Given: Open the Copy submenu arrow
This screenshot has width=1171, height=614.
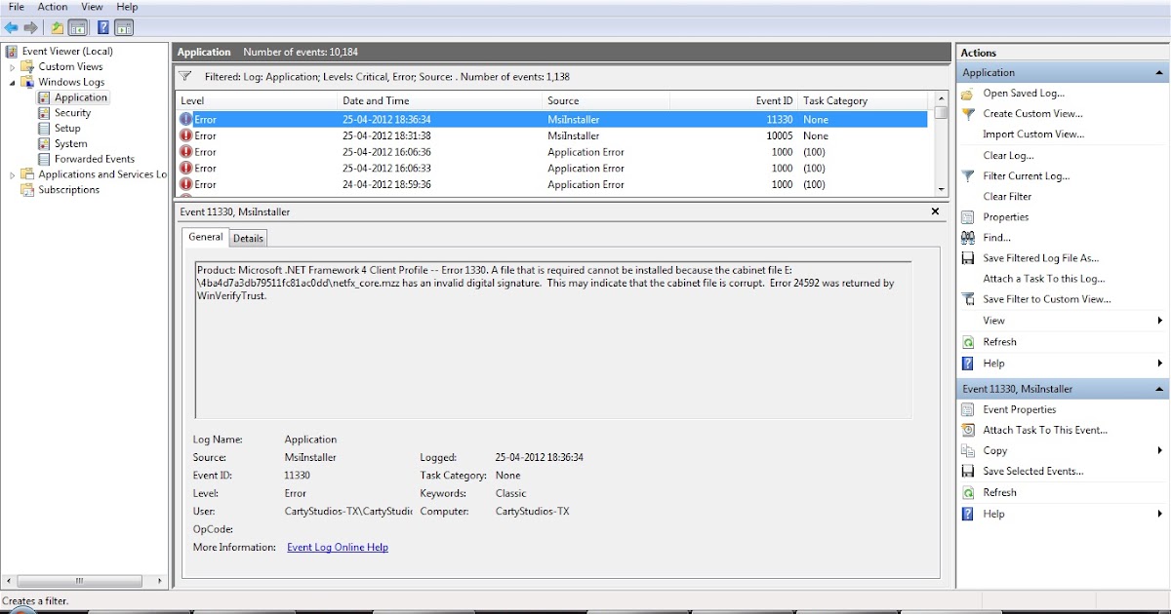Looking at the screenshot, I should pyautogui.click(x=1159, y=450).
